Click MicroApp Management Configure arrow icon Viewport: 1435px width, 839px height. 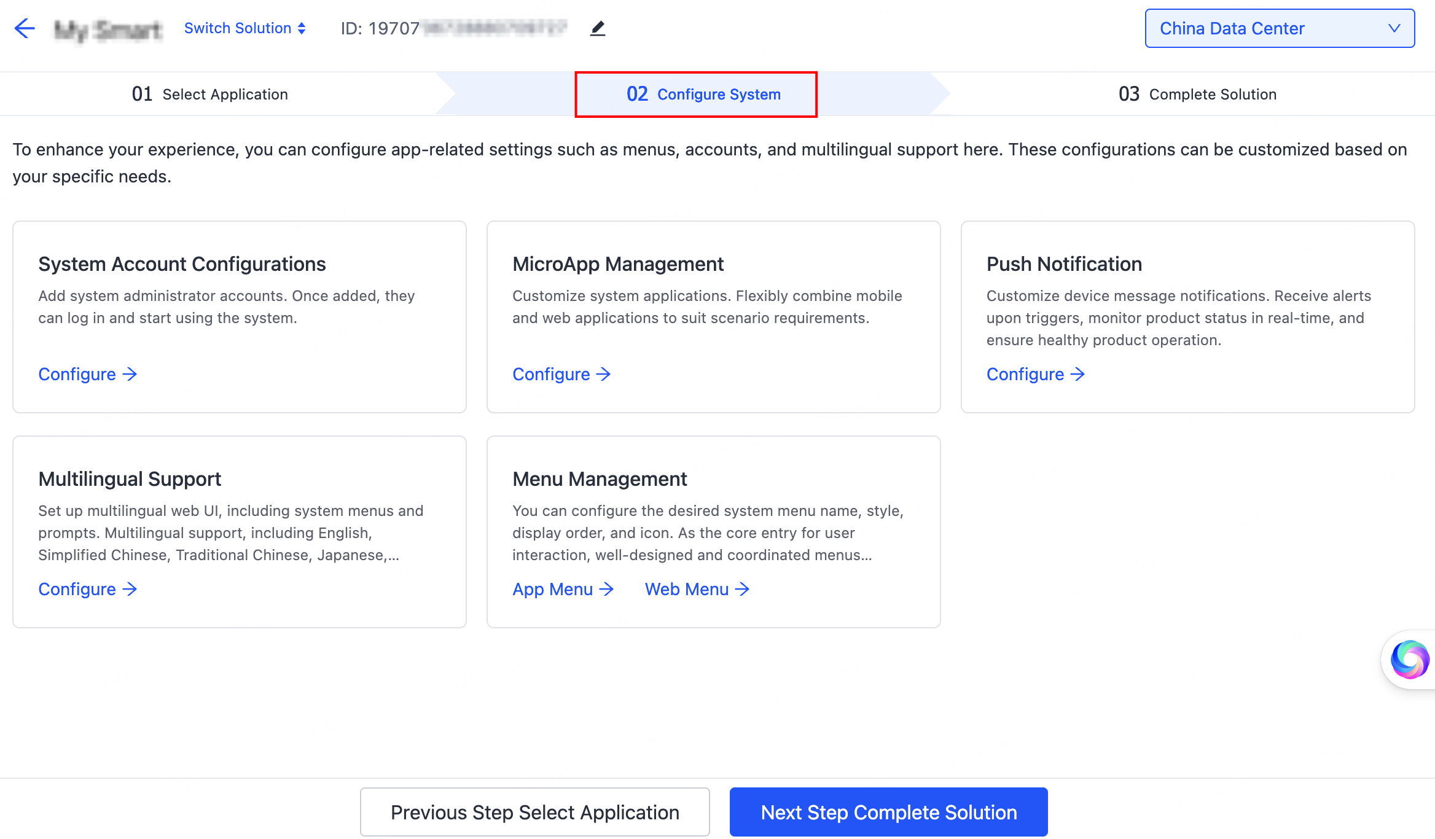point(604,374)
